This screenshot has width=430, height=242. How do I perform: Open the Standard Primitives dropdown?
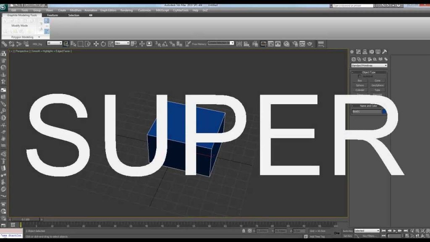(x=369, y=66)
